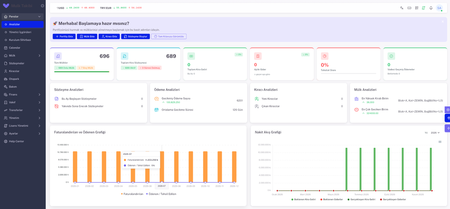Screen dimensions: 450x209
Task: Click the Mulk Takibi logo
Action: (x=18, y=6)
